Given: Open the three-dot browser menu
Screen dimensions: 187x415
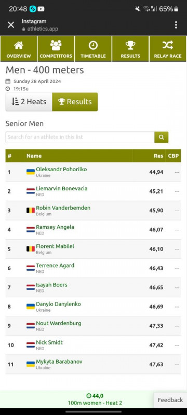Looking at the screenshot, I should (176, 25).
